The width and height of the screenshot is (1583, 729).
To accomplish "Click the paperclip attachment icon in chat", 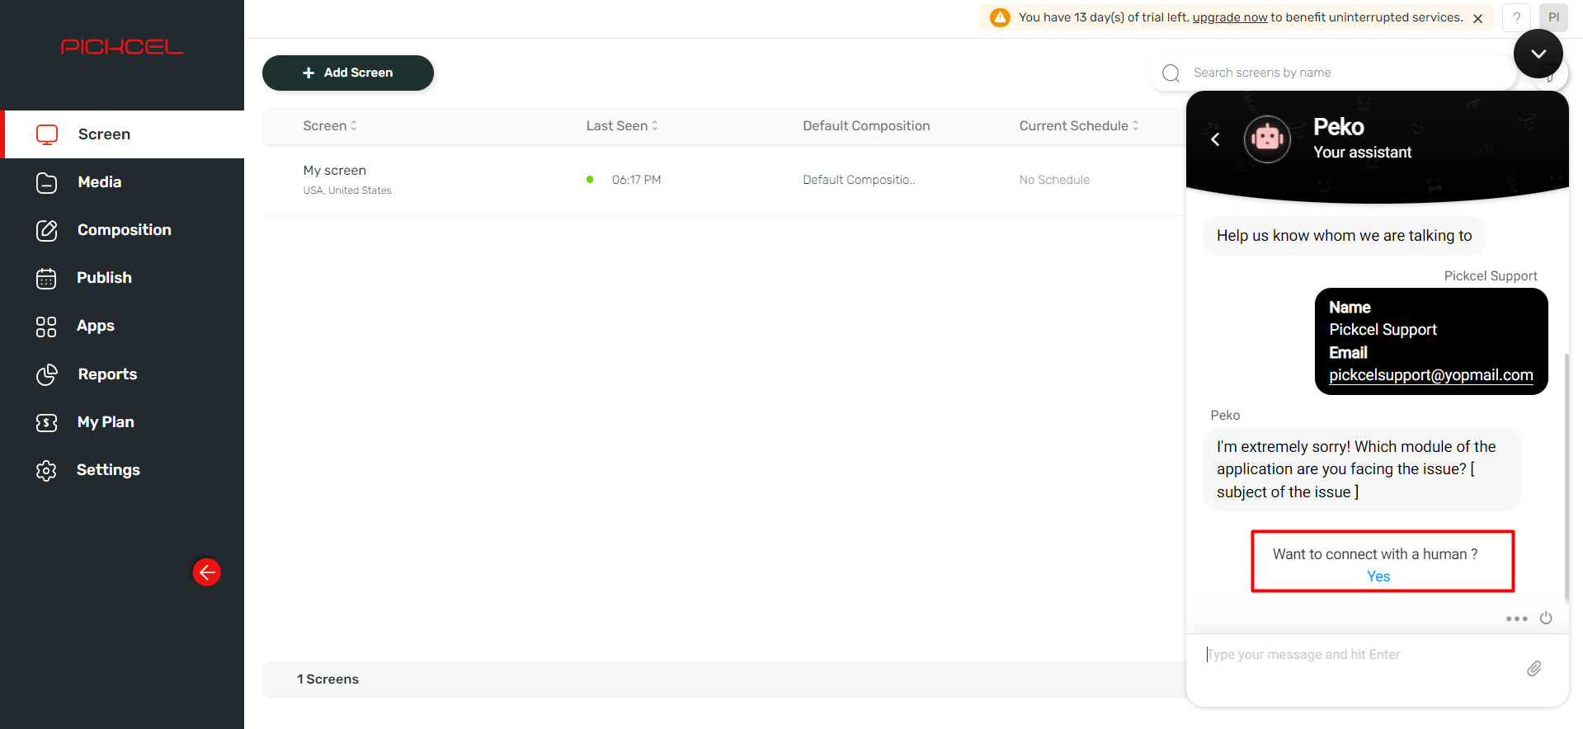I will (x=1534, y=669).
